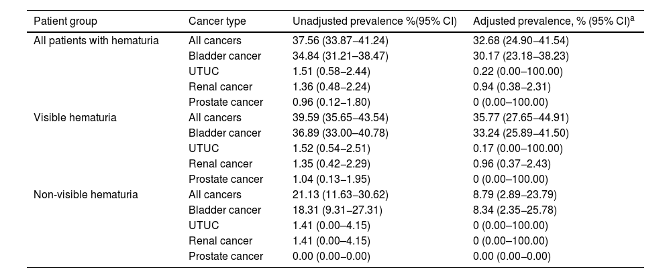Select the Unadjusted prevalence column header

(374, 21)
